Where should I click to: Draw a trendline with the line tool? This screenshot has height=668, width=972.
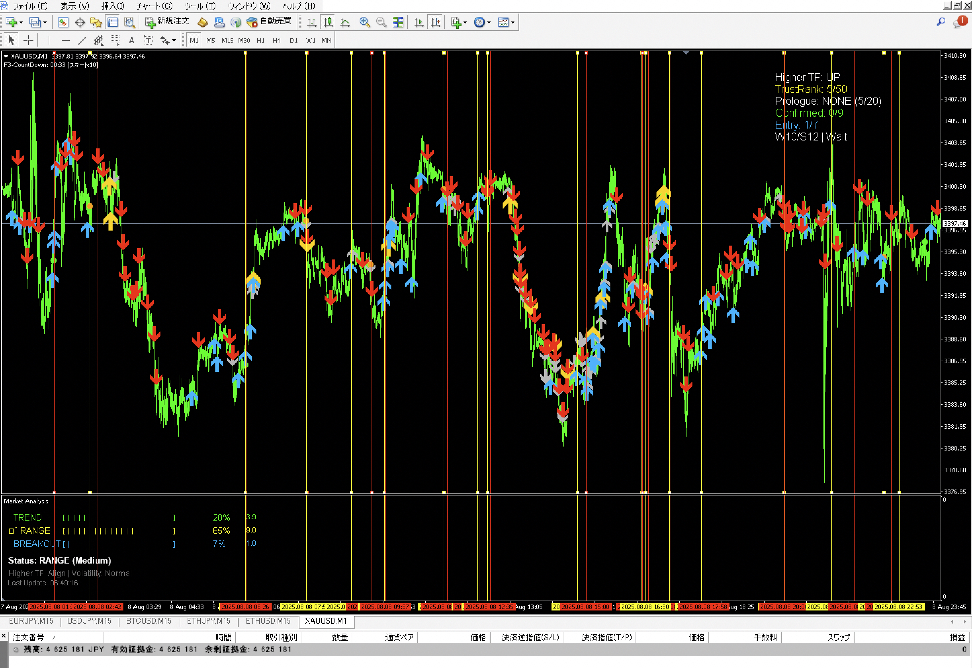coord(82,40)
